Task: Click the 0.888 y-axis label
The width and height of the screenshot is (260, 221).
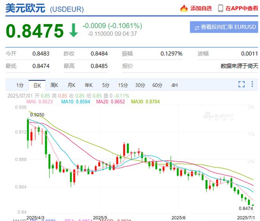Action: coord(21,160)
